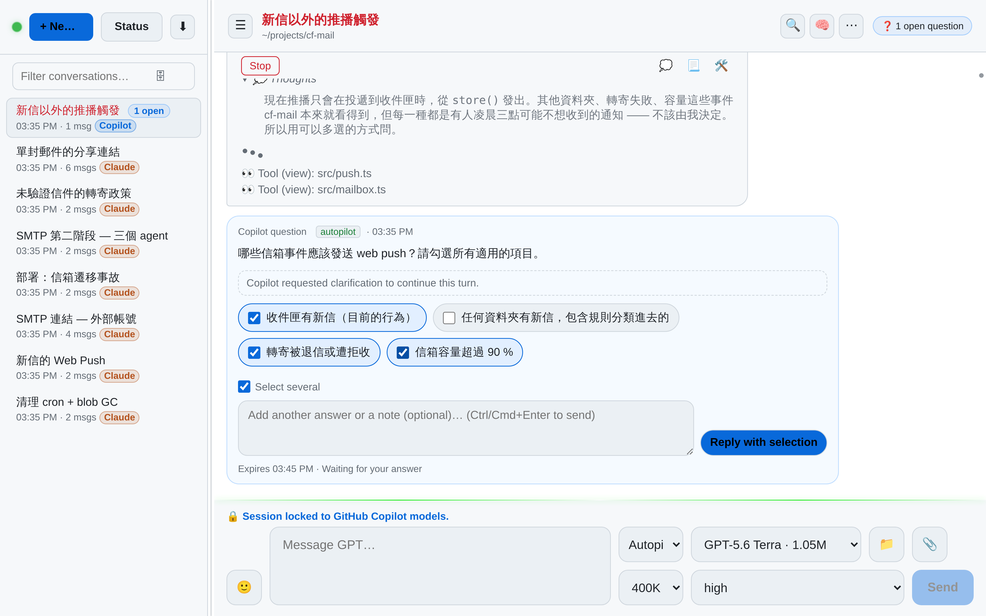Open the three-dots more menu
Viewport: 986px width, 616px height.
[851, 26]
